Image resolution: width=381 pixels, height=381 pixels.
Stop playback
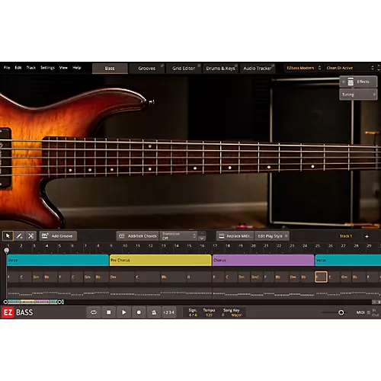coord(109,312)
